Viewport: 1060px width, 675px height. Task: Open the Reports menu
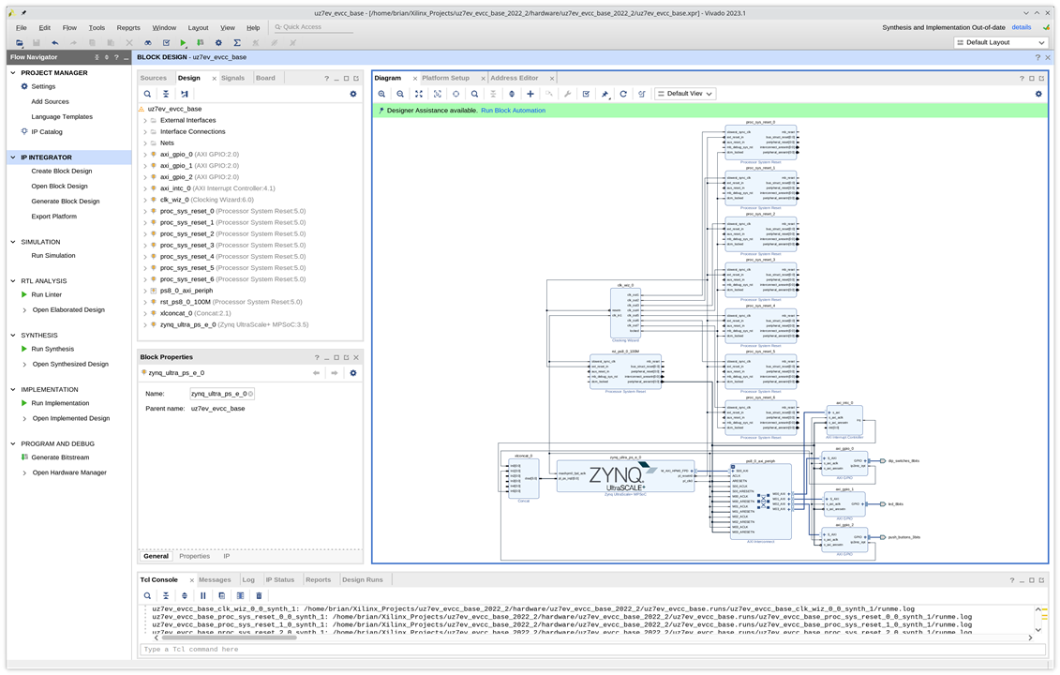(128, 28)
